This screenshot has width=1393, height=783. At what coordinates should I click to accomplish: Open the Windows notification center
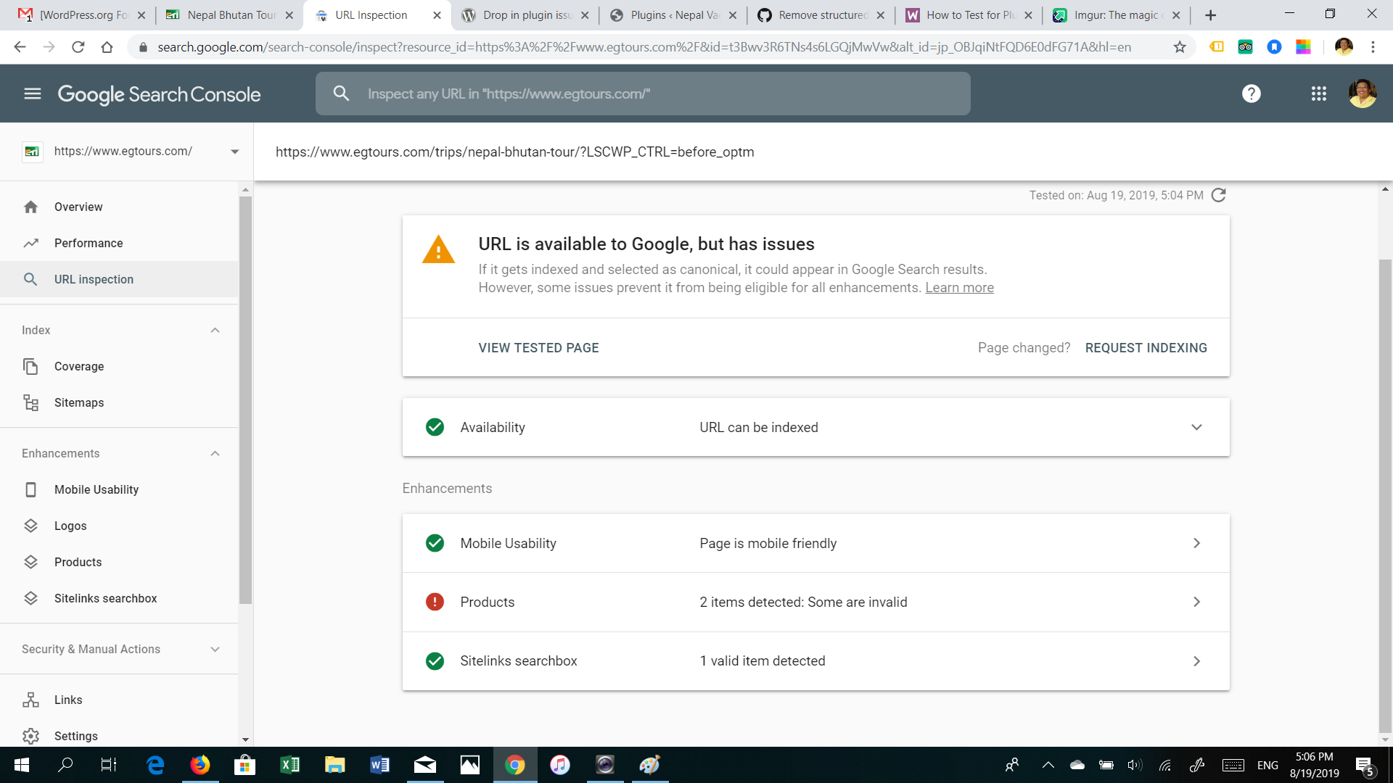click(1364, 765)
